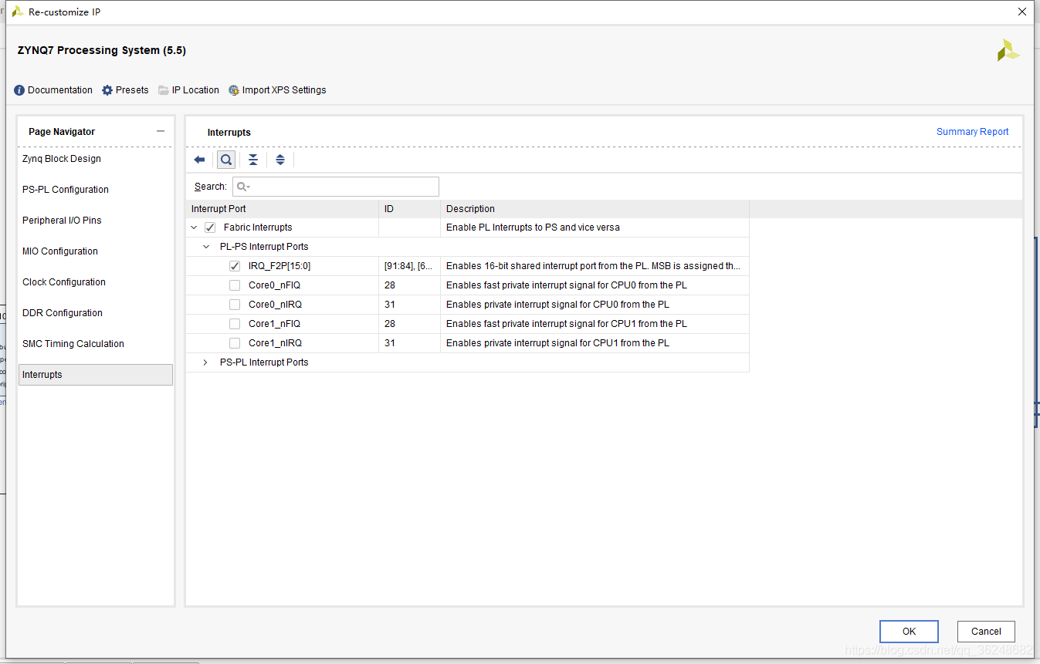Viewport: 1040px width, 664px height.
Task: Click the collapse all toolbar icon
Action: pyautogui.click(x=253, y=160)
